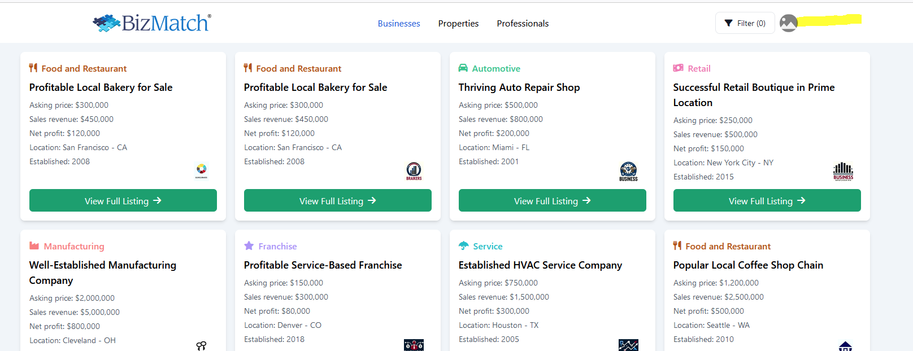Viewport: 913px width, 351px height.
Task: View full listing for Thriving Auto Repair Shop
Action: tap(552, 201)
